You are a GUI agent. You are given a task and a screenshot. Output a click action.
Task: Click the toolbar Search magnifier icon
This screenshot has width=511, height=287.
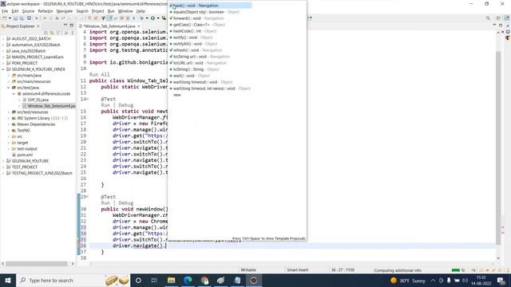coord(488,18)
